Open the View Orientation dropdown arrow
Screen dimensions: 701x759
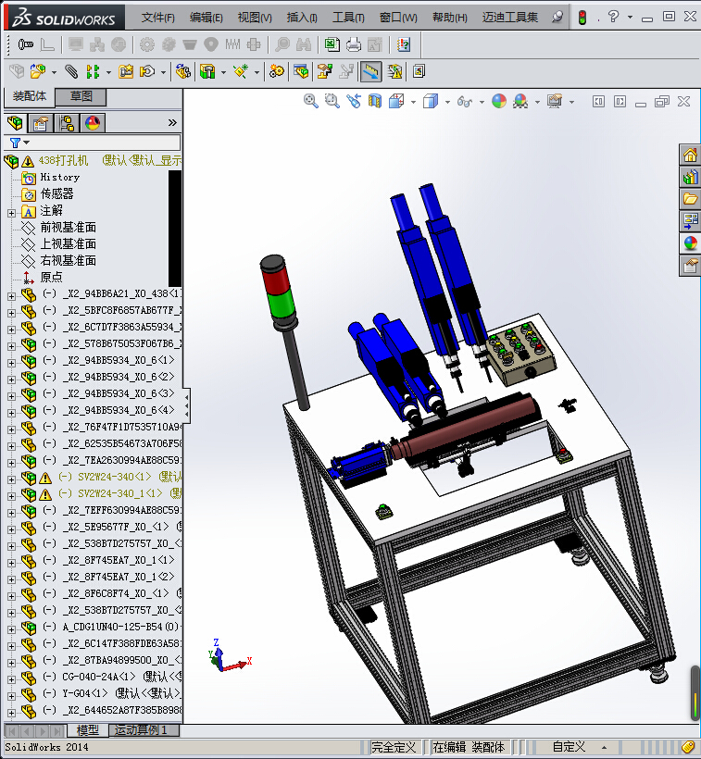click(413, 102)
